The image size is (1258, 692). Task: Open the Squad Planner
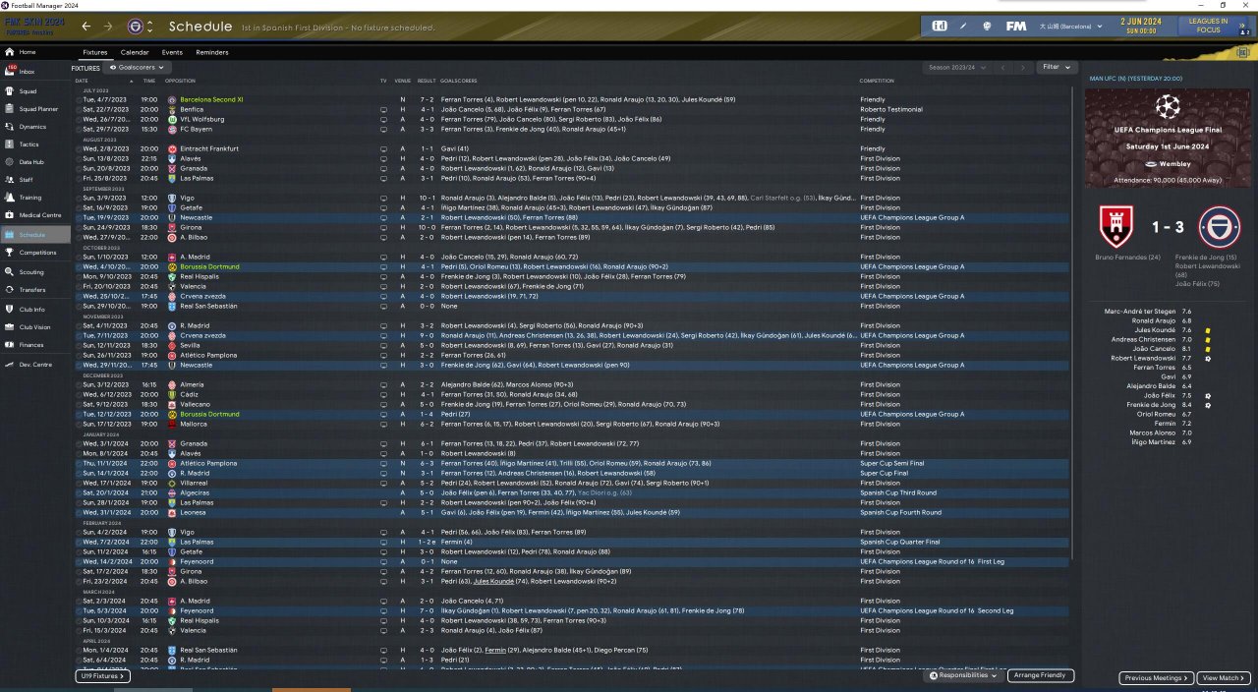tap(37, 109)
